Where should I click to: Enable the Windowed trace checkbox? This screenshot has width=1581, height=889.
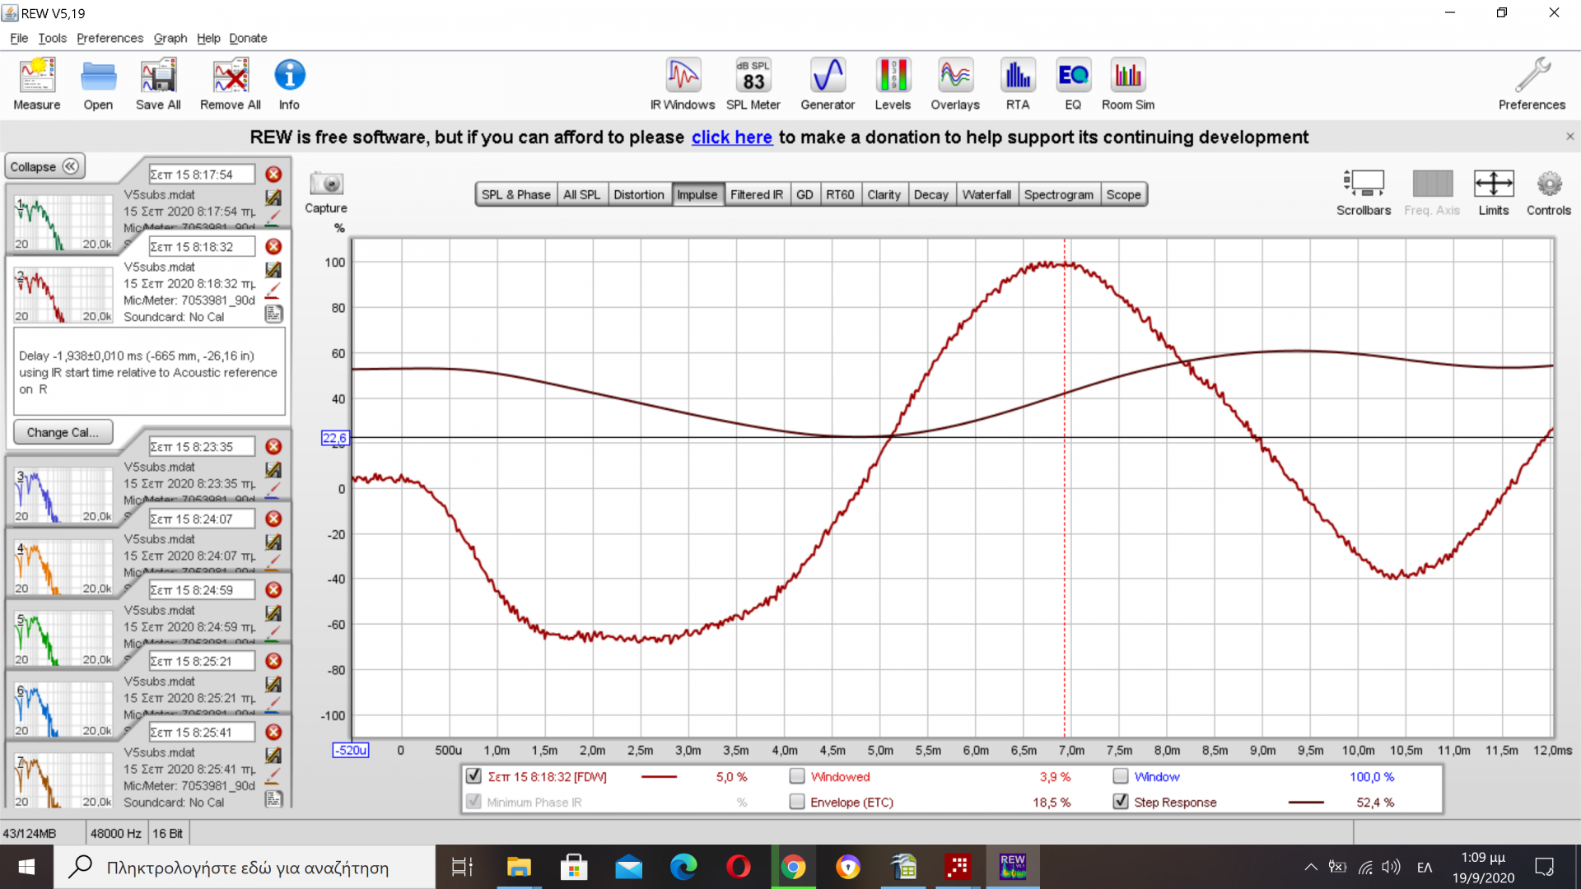pos(797,776)
